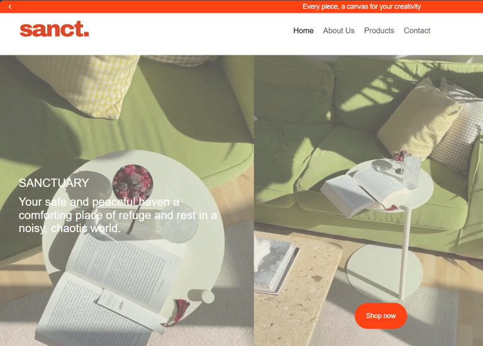Viewport: 483px width, 346px height.
Task: Click the round base of the side table
Action: tap(384, 272)
